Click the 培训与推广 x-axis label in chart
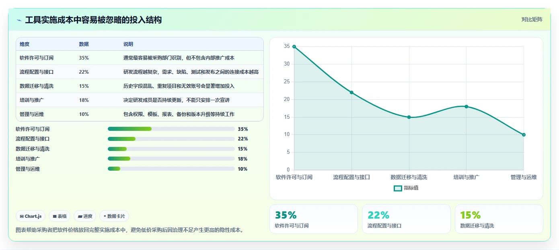Viewport: 559px width, 250px height. pyautogui.click(x=466, y=177)
